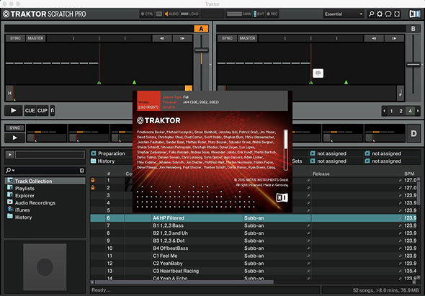The width and height of the screenshot is (425, 296).
Task: Select the Track Collection tree node
Action: (45, 181)
